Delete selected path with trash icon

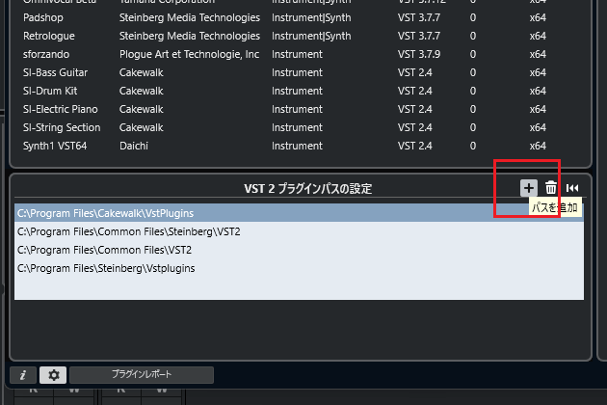pyautogui.click(x=551, y=188)
